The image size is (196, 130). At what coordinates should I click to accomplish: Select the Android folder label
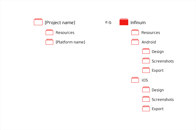pos(149,42)
